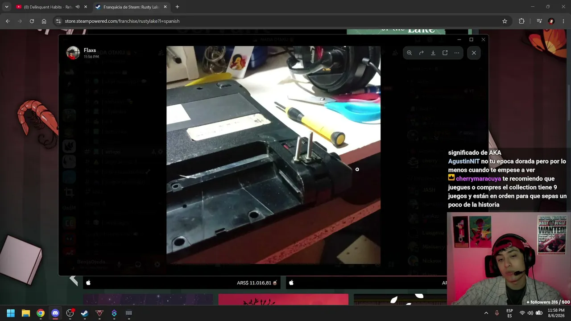Open the Windows Start menu

coord(11,313)
